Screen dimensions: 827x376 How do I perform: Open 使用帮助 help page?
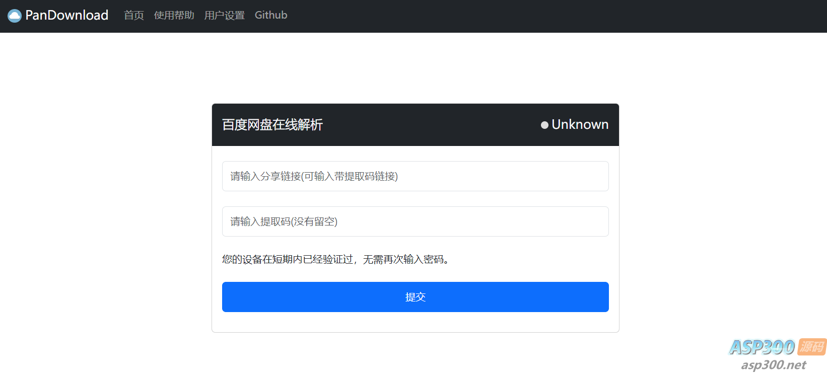[x=174, y=15]
